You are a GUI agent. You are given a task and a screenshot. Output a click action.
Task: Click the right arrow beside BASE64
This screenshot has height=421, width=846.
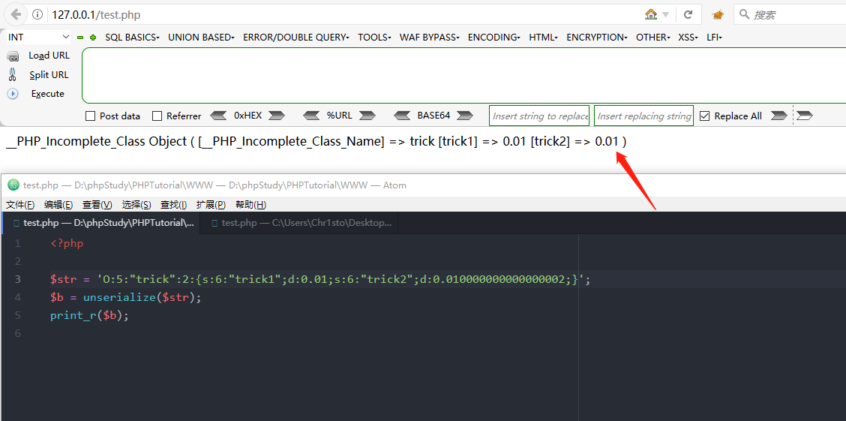point(464,116)
